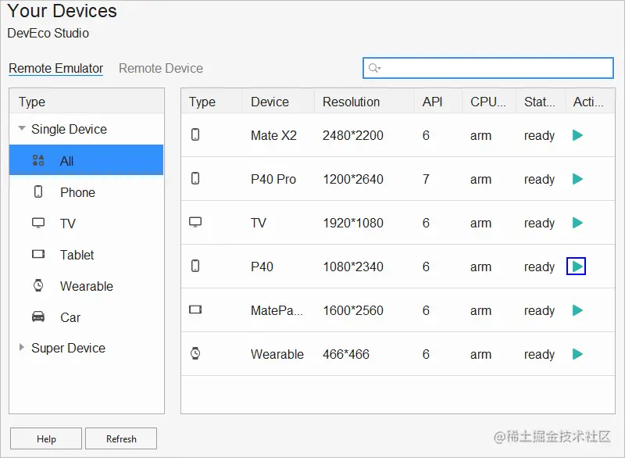Click the Wearable watch icon in sidebar
This screenshot has height=458, width=625.
(38, 285)
